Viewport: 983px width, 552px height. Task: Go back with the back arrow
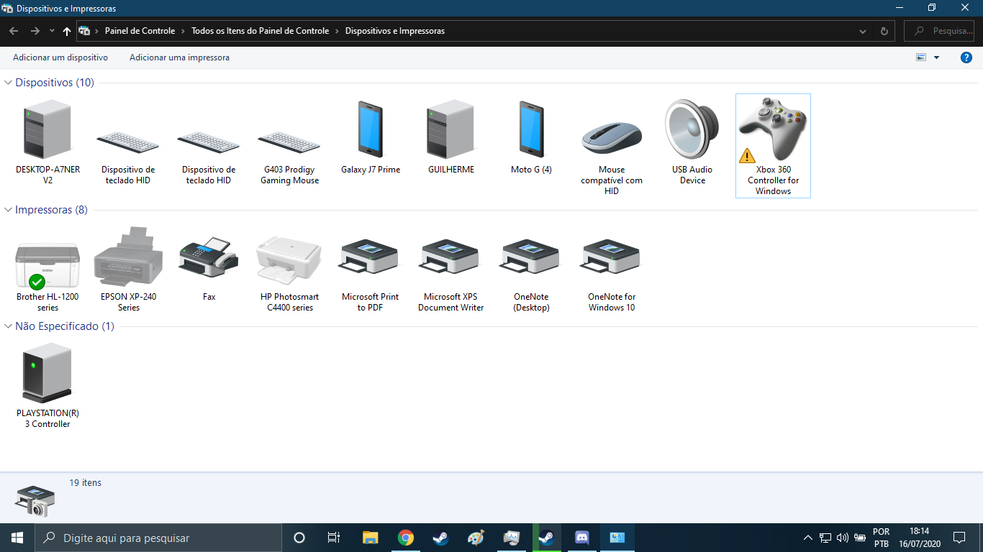14,32
